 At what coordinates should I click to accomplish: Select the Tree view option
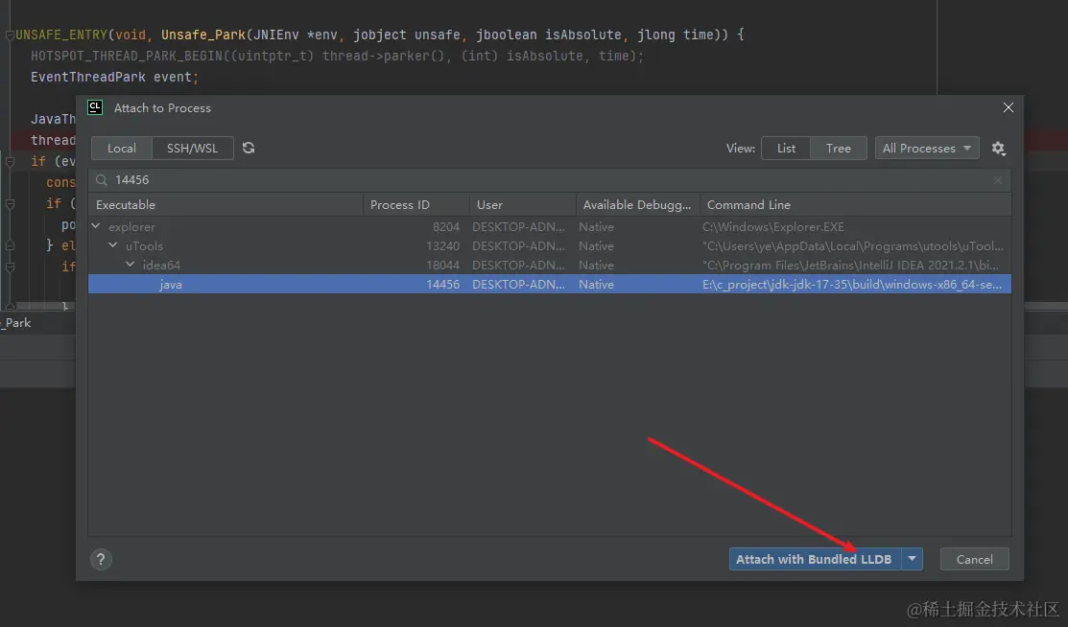pyautogui.click(x=839, y=148)
